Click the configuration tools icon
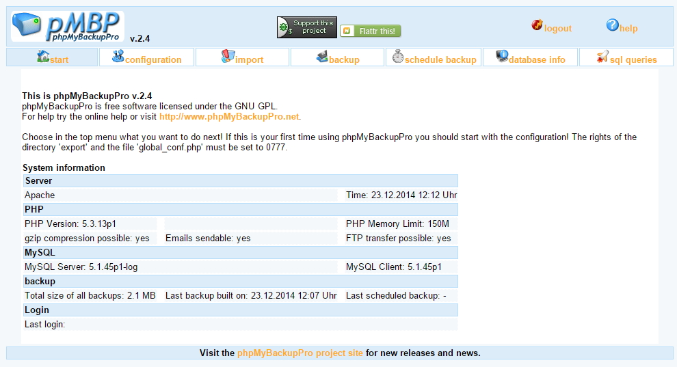677x367 pixels. click(x=118, y=56)
